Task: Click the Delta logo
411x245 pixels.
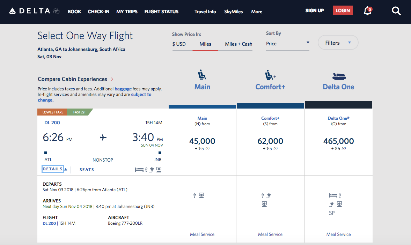Action: (34, 11)
